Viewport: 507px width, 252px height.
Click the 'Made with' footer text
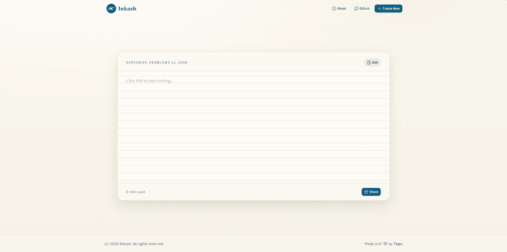(x=373, y=244)
